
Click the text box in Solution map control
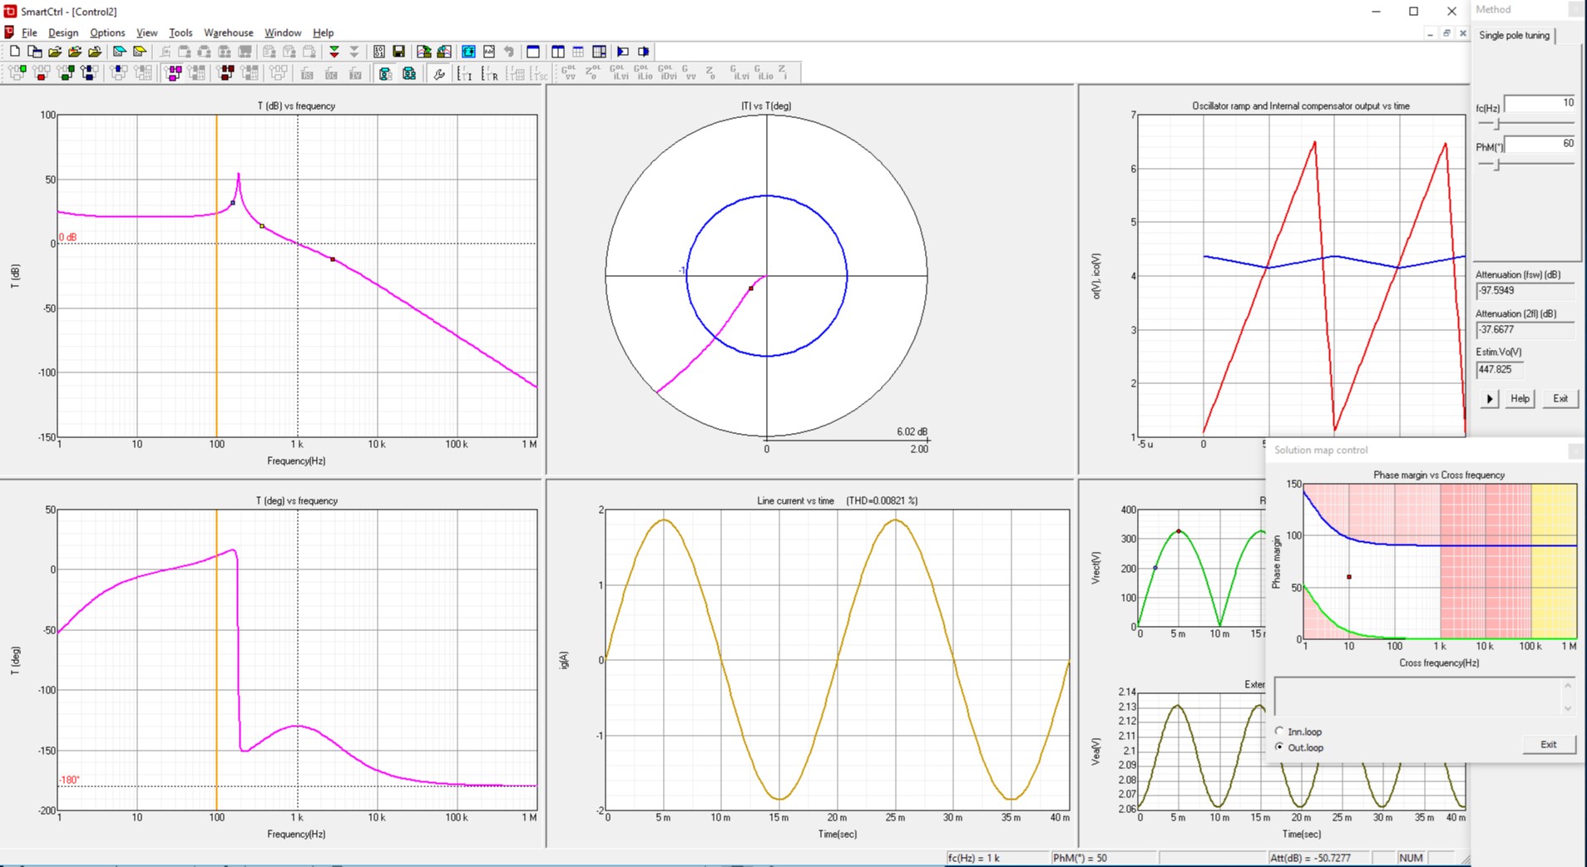[1425, 697]
